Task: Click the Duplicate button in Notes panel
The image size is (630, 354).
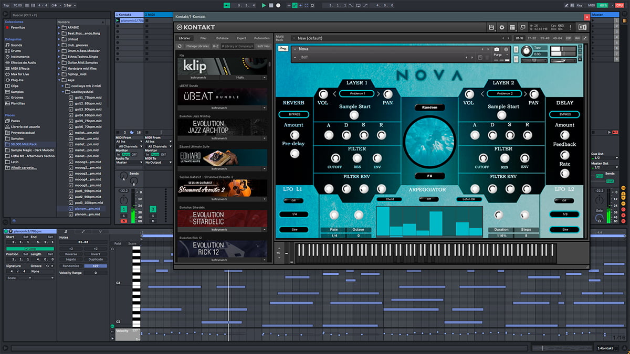Action: pyautogui.click(x=96, y=260)
